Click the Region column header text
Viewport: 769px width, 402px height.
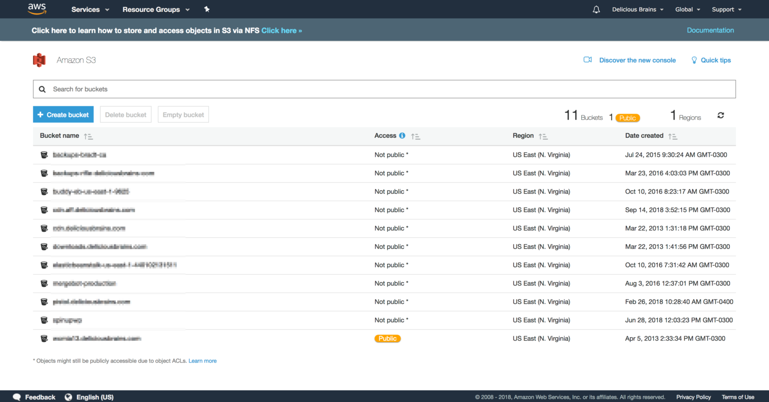point(523,136)
